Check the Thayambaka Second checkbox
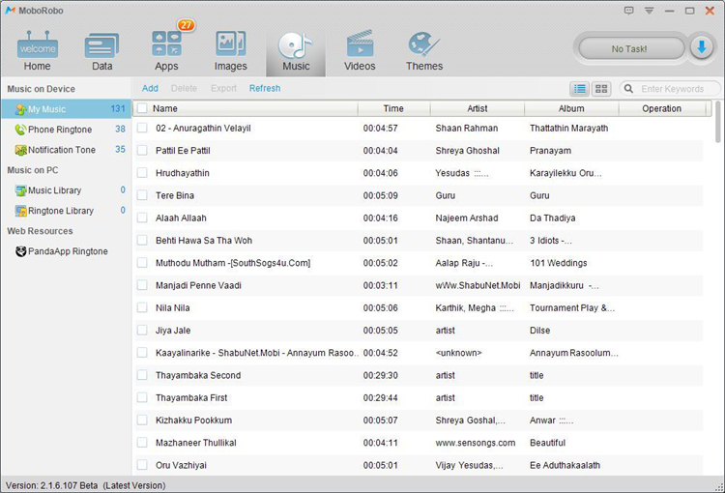Image resolution: width=725 pixels, height=493 pixels. tap(142, 375)
